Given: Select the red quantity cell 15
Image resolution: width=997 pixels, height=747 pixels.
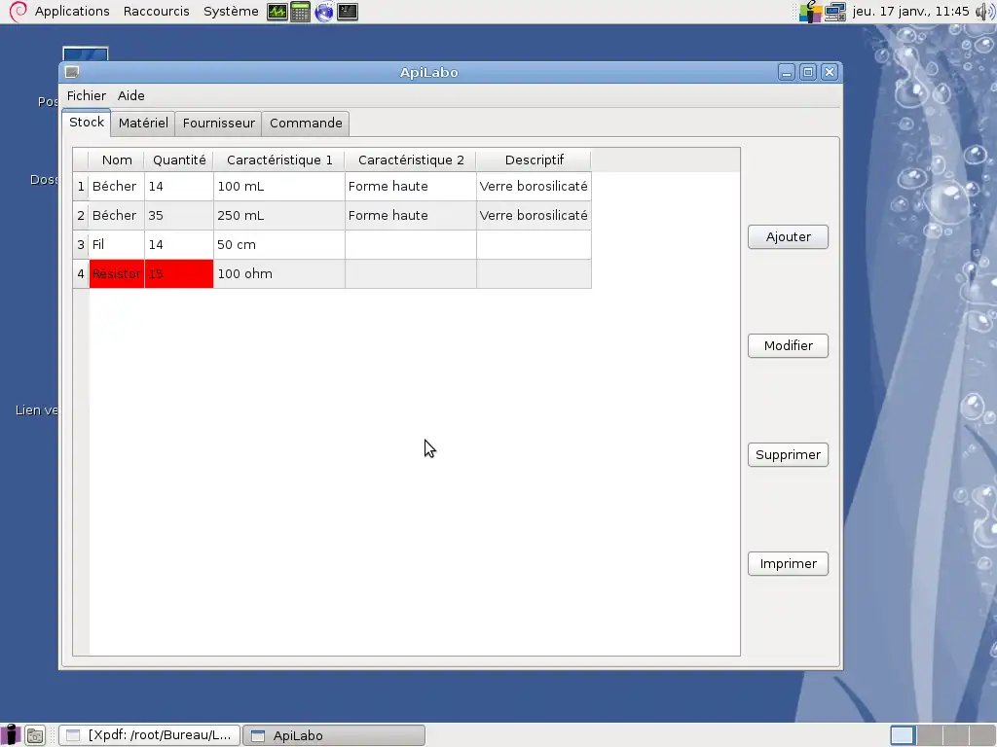Looking at the screenshot, I should pyautogui.click(x=179, y=274).
